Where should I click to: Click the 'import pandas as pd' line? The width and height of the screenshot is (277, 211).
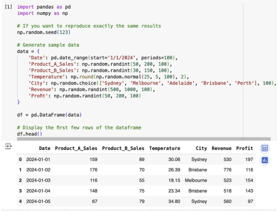[44, 7]
